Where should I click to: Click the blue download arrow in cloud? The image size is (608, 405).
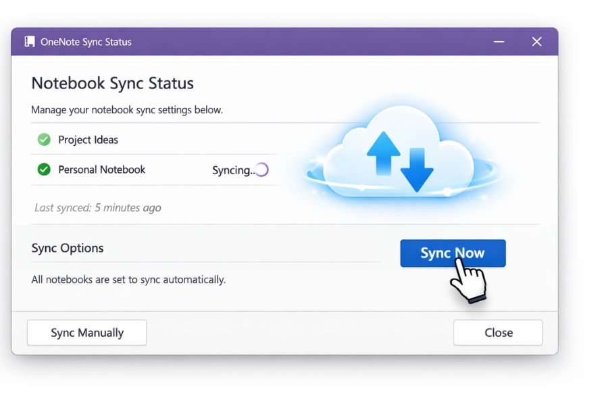(x=416, y=170)
